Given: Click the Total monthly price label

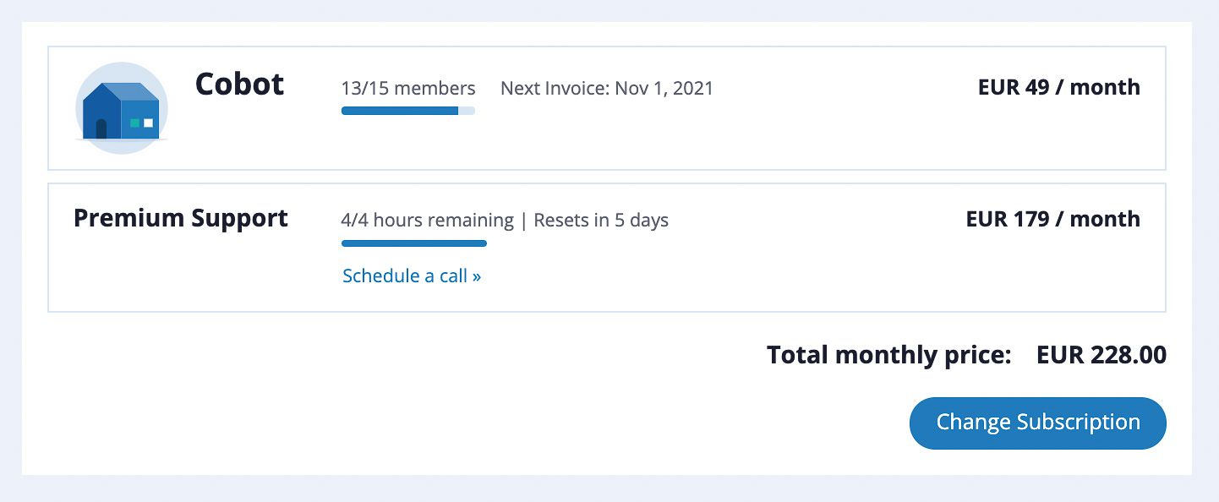Looking at the screenshot, I should tap(889, 355).
